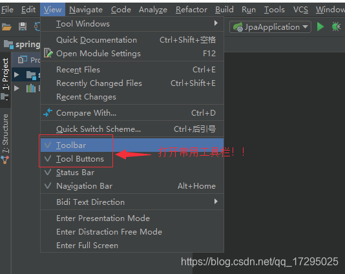Image resolution: width=345 pixels, height=274 pixels.
Task: Open the File menu
Action: pyautogui.click(x=7, y=10)
